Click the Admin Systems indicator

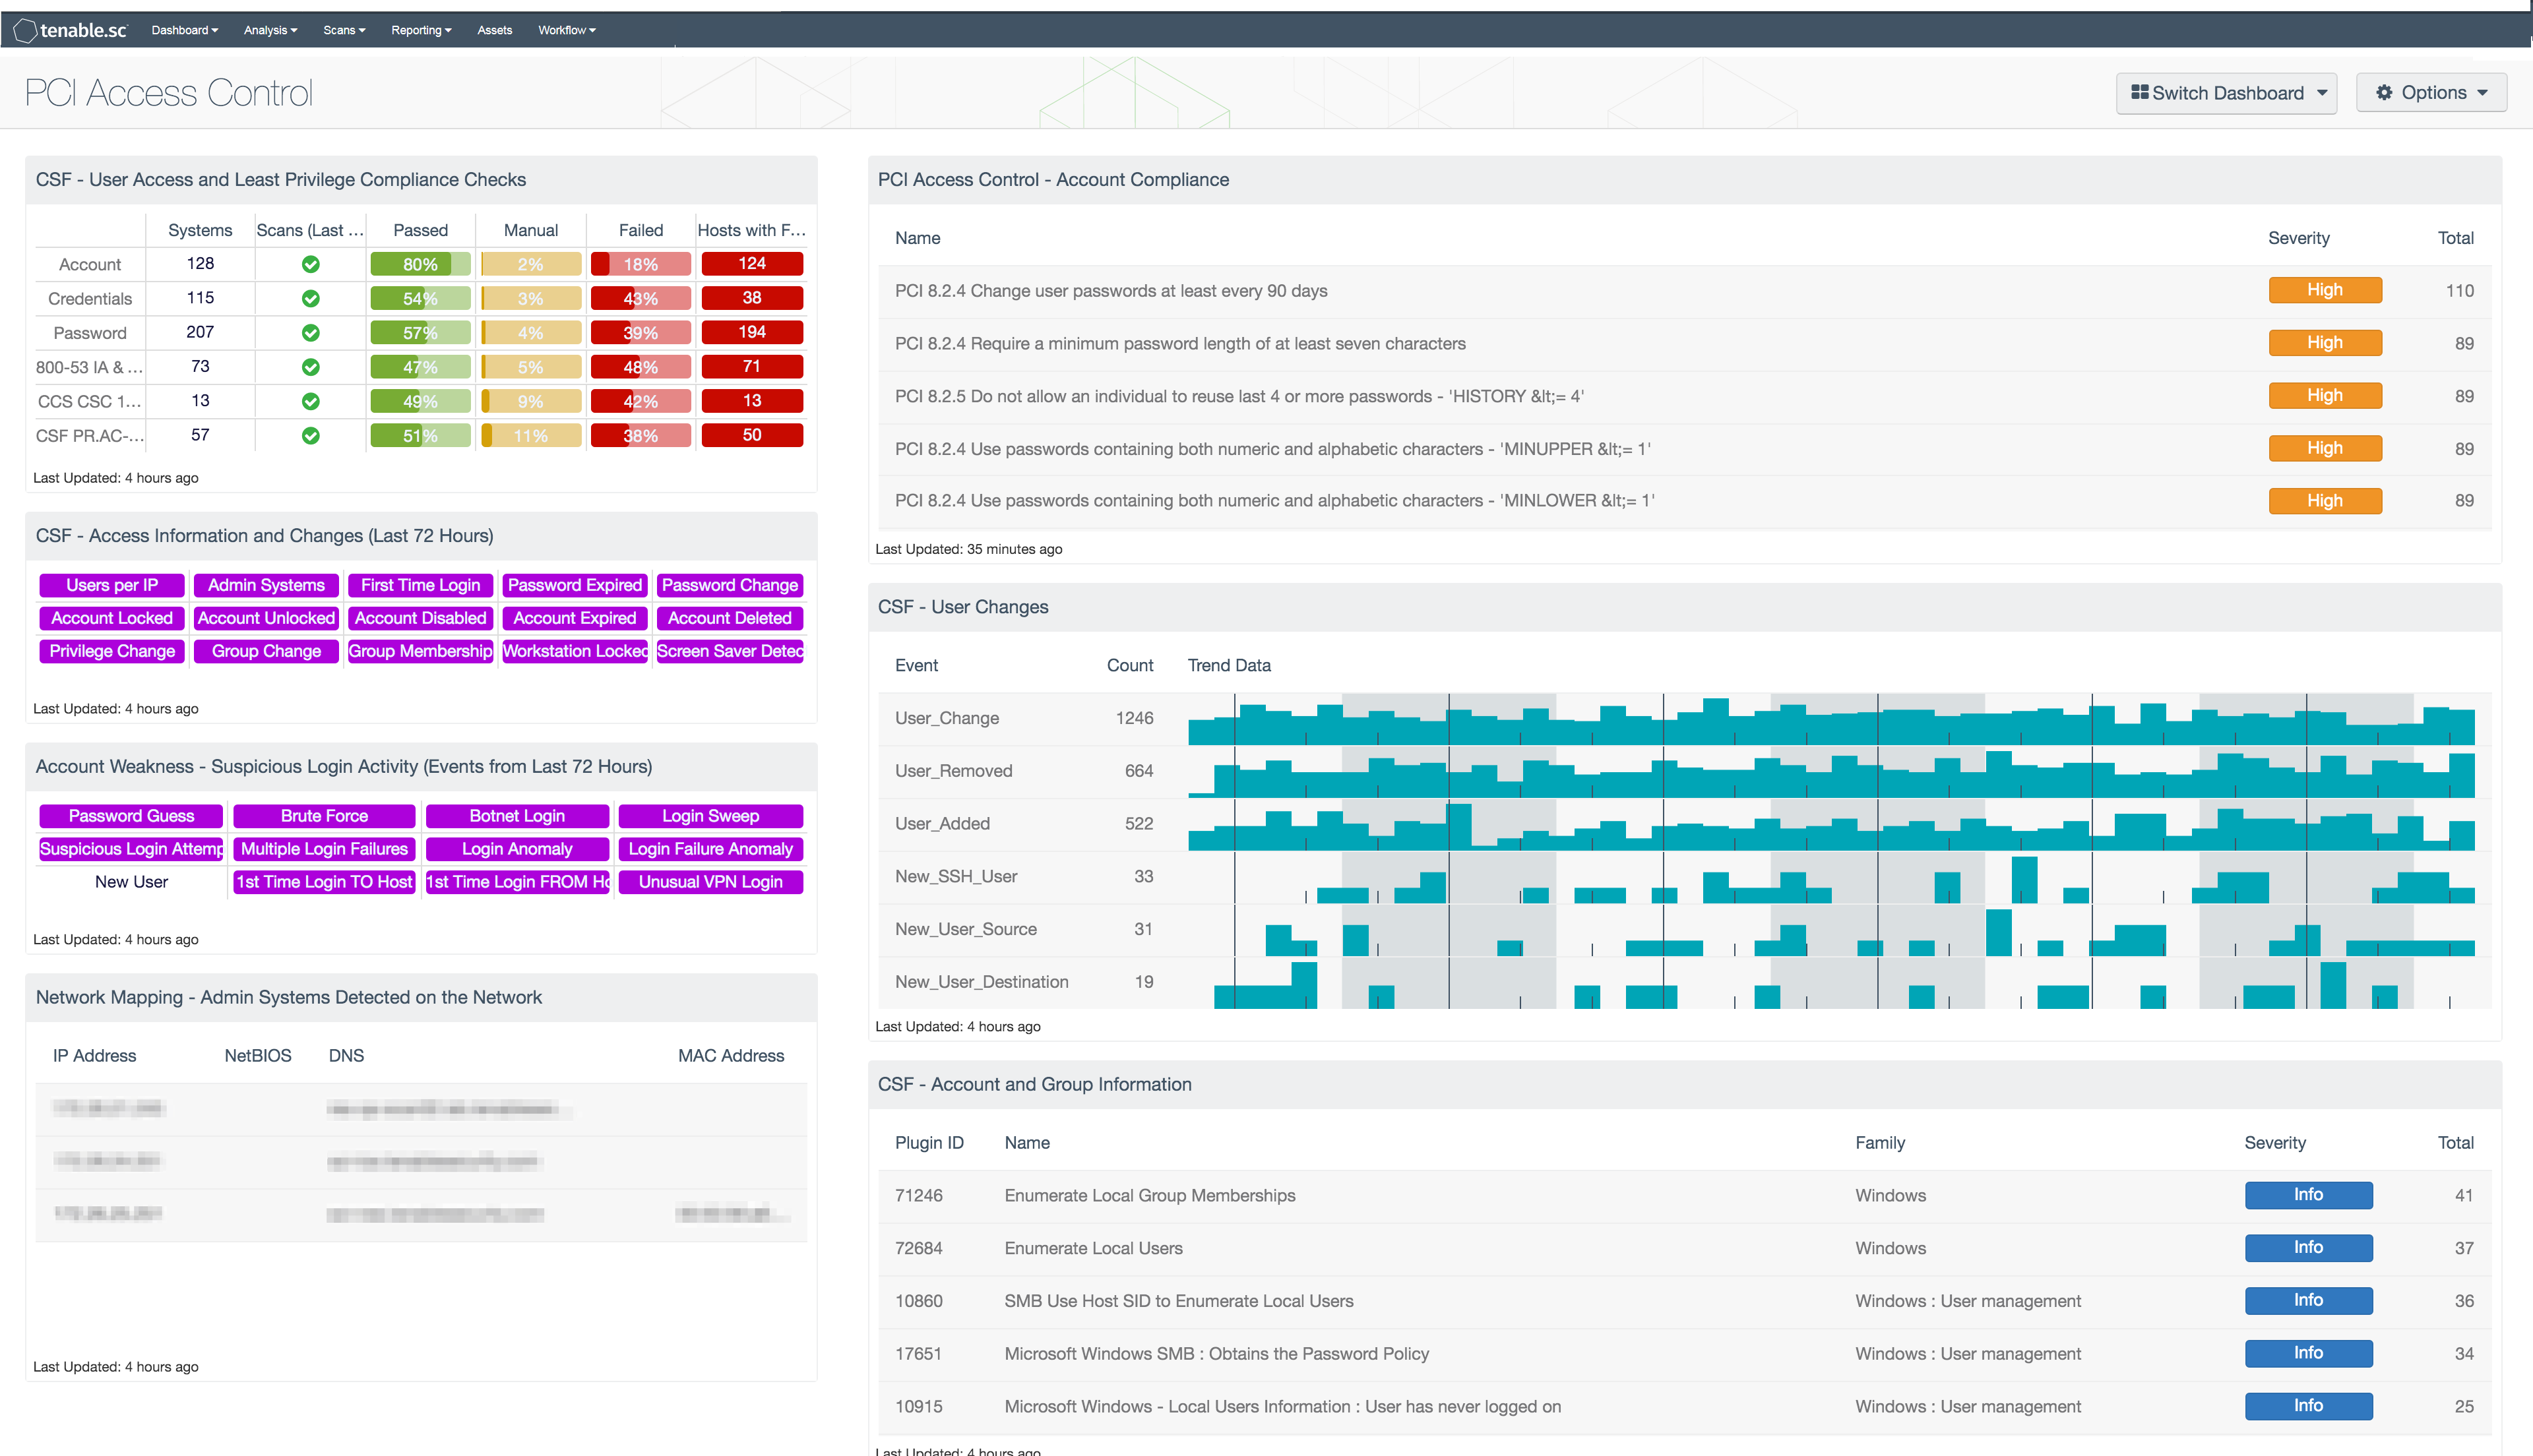click(266, 585)
